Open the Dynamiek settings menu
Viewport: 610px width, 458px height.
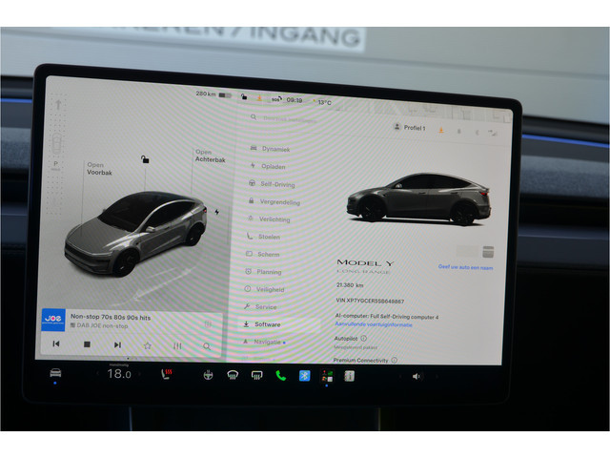[x=270, y=149]
